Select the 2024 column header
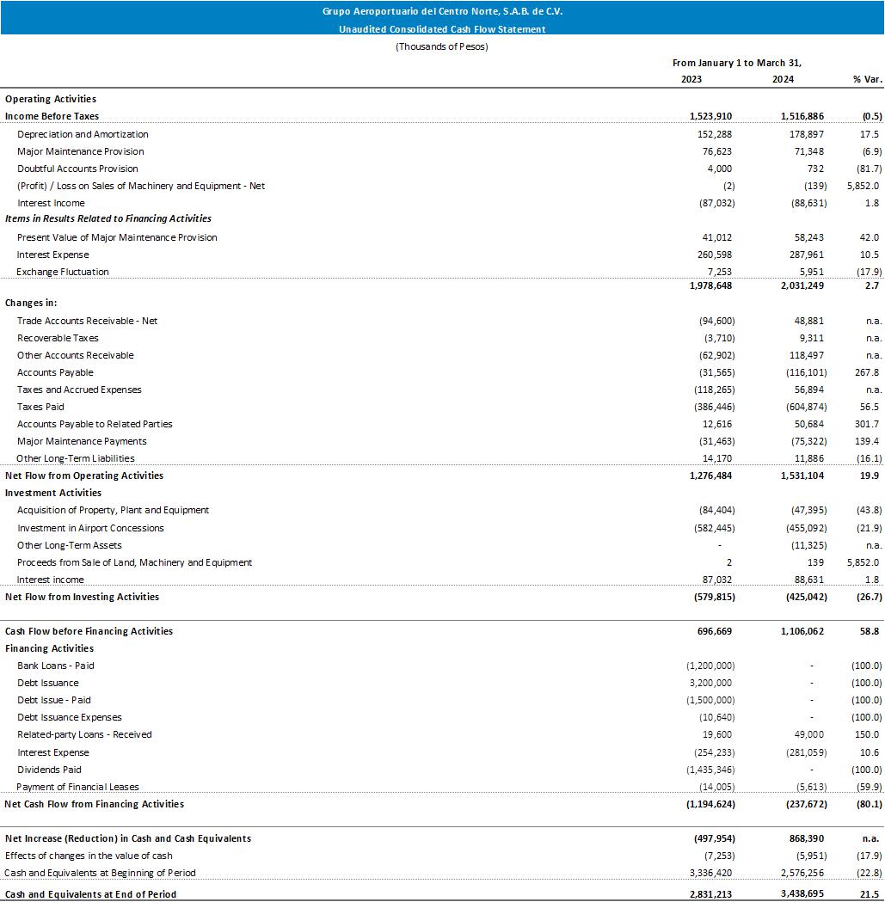Viewport: 885px width, 902px height. coord(783,79)
